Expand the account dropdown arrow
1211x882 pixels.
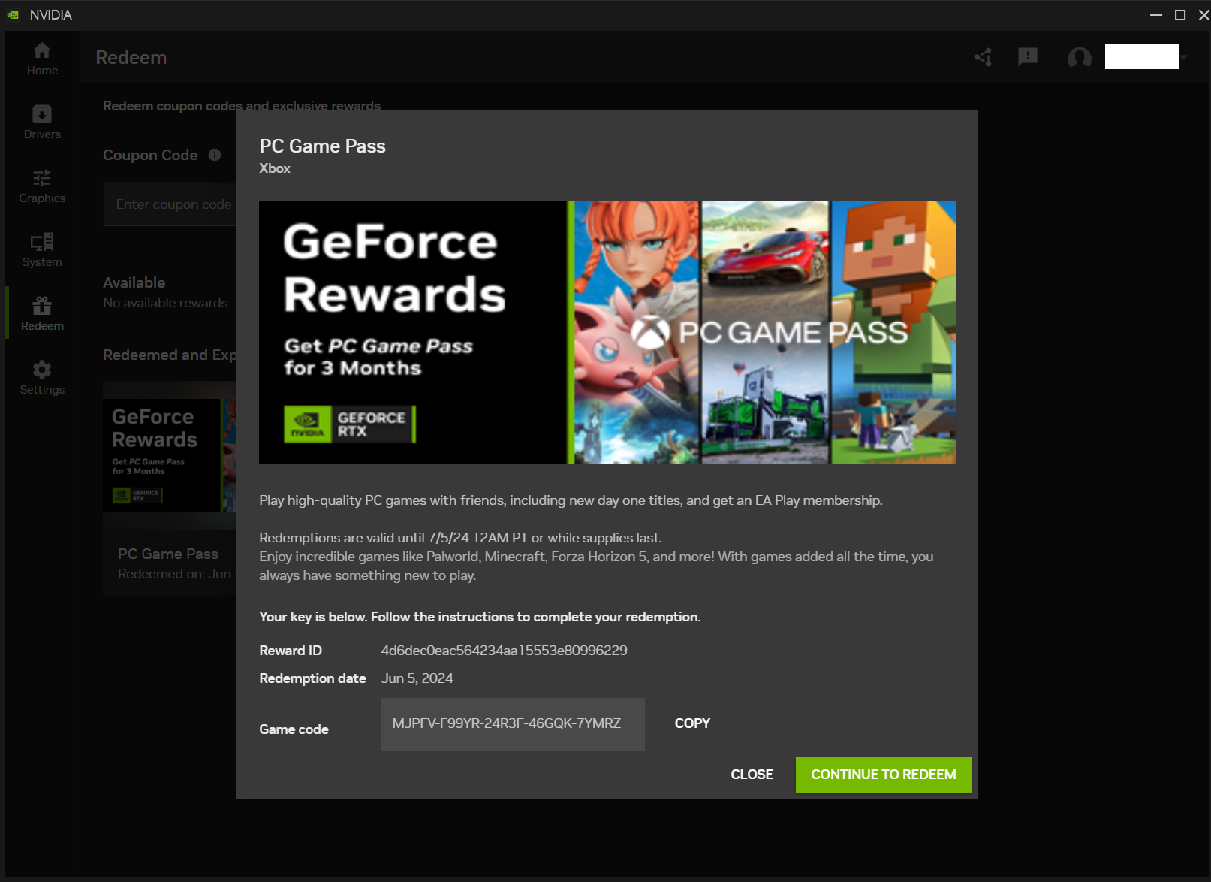(1183, 57)
